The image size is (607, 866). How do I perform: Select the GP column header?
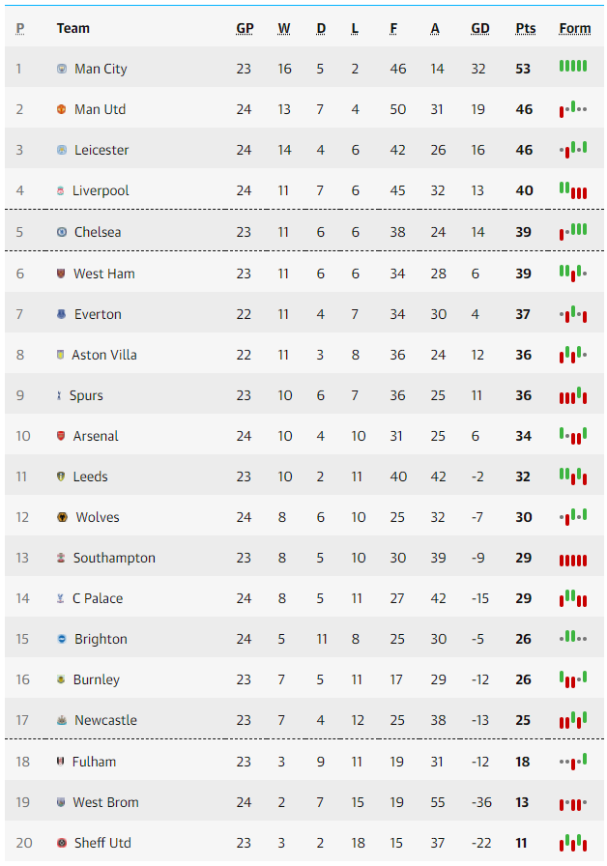click(245, 28)
